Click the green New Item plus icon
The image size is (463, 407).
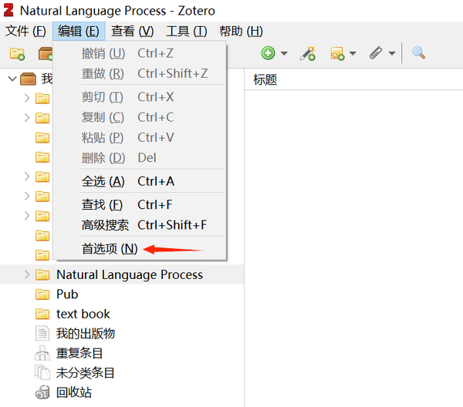(x=268, y=53)
